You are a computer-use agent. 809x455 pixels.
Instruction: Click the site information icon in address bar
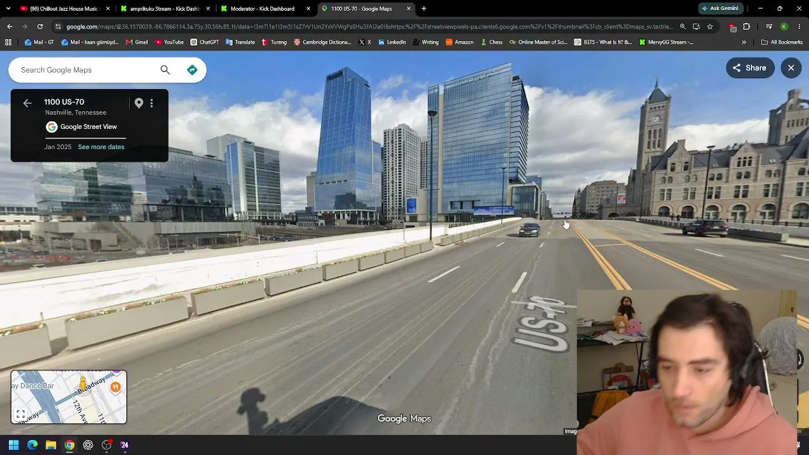point(58,27)
